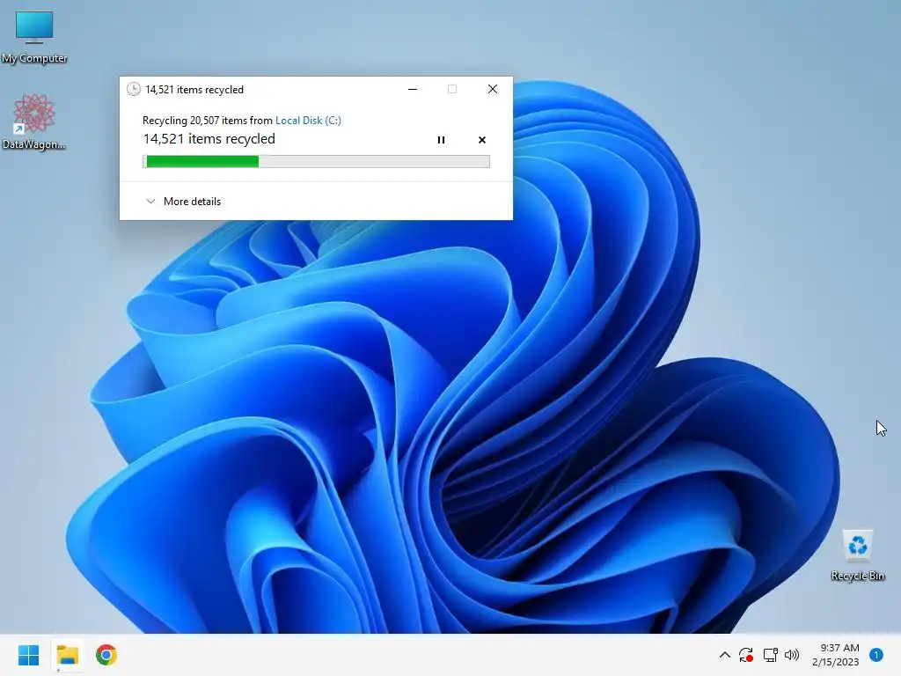Cancel the recycling operation with small X
Image resolution: width=901 pixels, height=676 pixels.
tap(481, 140)
